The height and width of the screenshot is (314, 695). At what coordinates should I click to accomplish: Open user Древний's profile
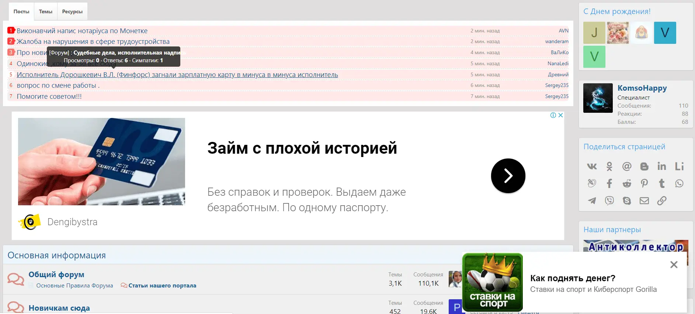coord(558,75)
